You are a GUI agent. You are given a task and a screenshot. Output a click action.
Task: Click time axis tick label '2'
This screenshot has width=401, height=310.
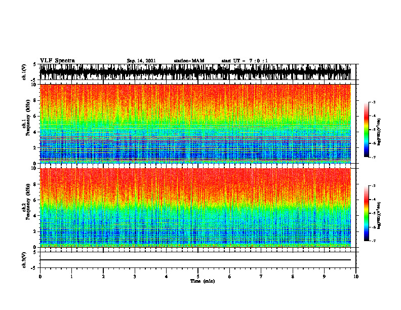103,277
